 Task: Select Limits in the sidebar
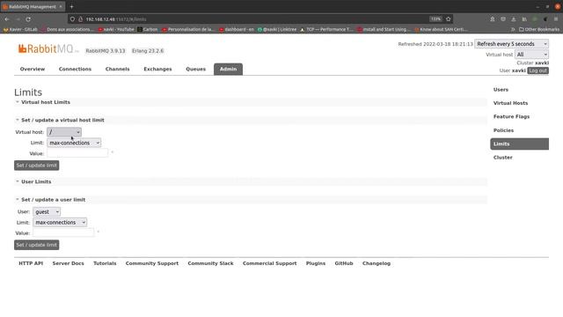point(519,144)
